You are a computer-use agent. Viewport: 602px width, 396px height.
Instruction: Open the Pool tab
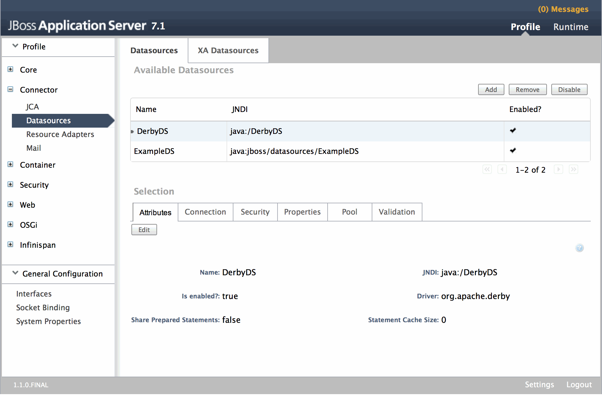click(x=349, y=212)
